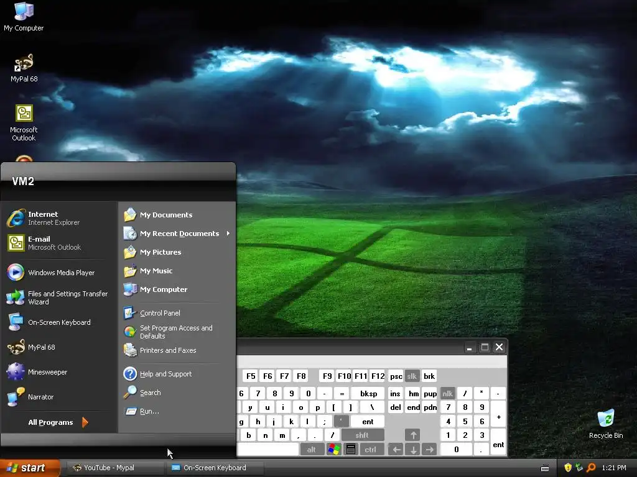Expand All Programs menu
Image resolution: width=637 pixels, height=477 pixels.
click(x=58, y=422)
